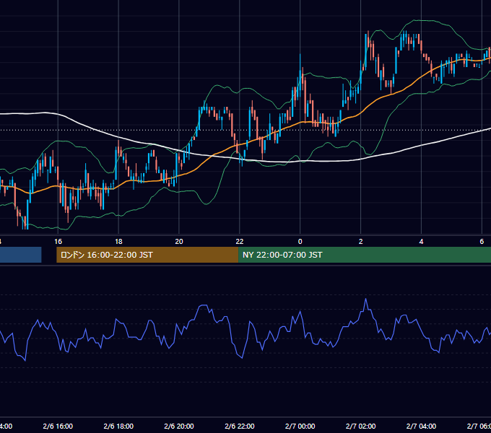Click the upper chart axis label 20

click(x=179, y=242)
